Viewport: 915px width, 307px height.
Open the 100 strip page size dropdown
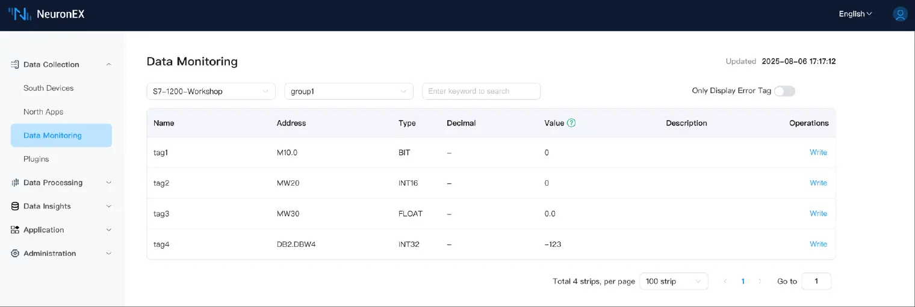click(x=674, y=281)
